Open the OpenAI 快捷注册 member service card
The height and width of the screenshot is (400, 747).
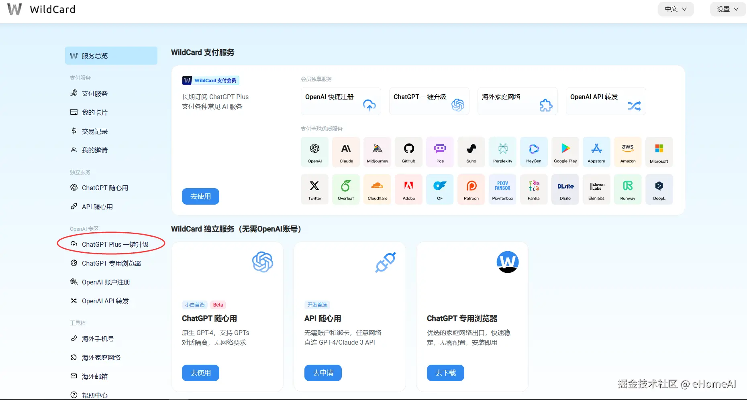341,101
